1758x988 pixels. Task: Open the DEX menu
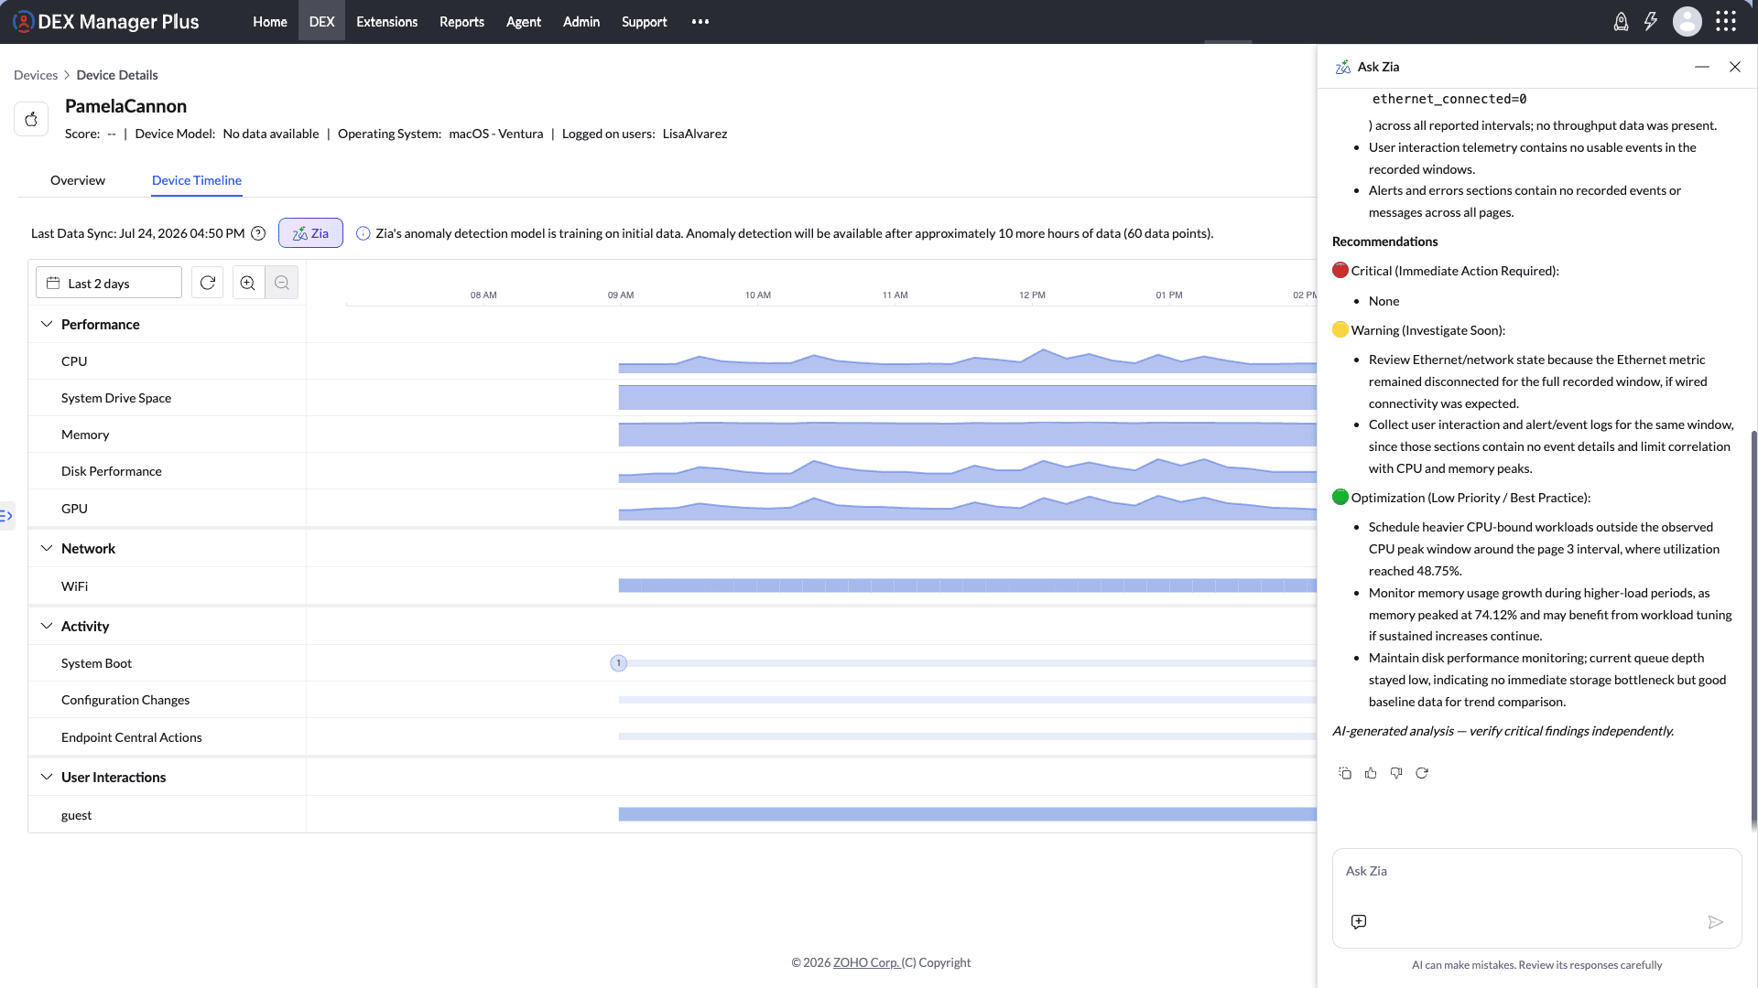[x=321, y=22]
